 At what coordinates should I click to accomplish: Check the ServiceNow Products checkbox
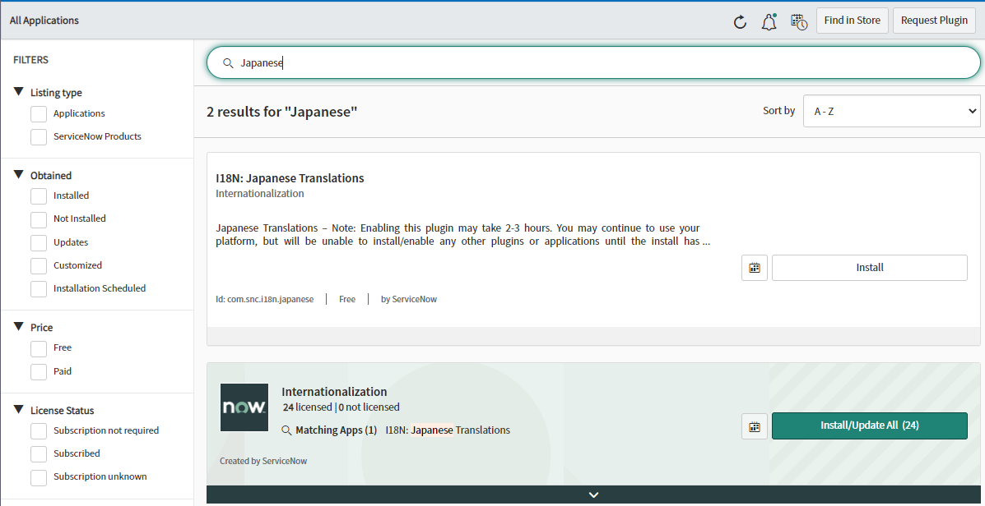pyautogui.click(x=39, y=136)
